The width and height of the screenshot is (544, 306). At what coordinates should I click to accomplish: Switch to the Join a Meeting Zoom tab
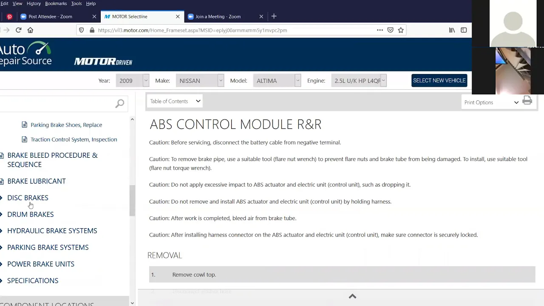218,17
